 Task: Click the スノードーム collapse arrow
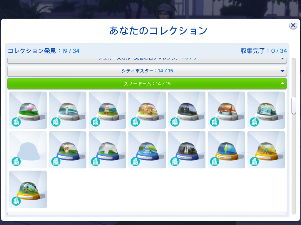point(282,83)
